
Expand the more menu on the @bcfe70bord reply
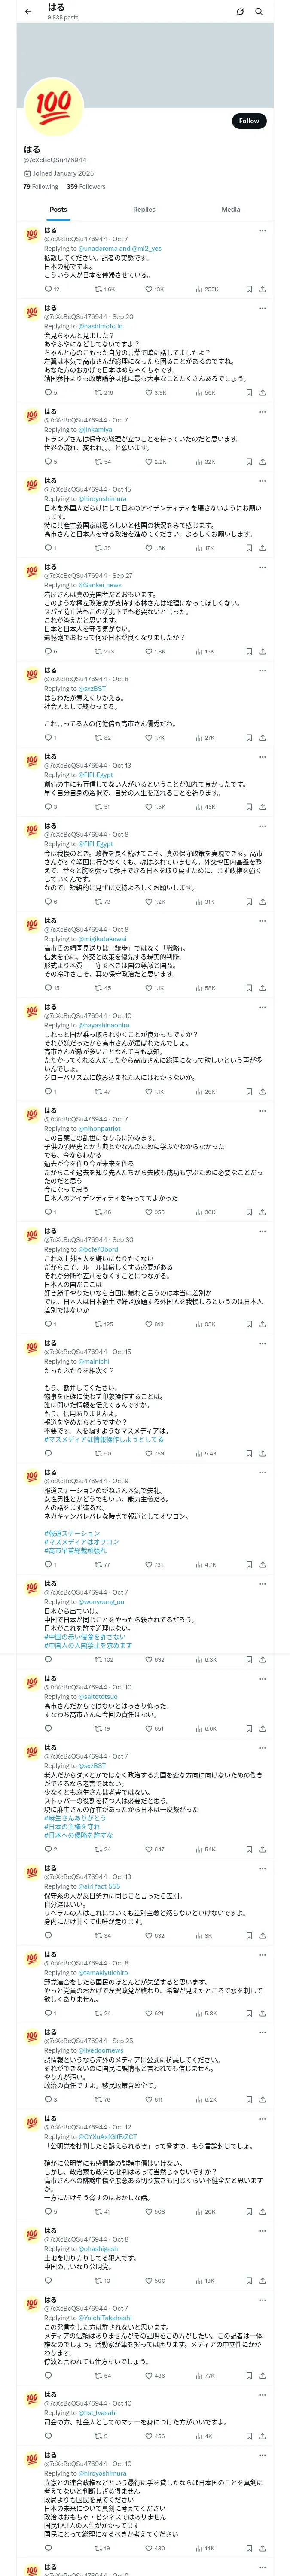[x=262, y=1231]
